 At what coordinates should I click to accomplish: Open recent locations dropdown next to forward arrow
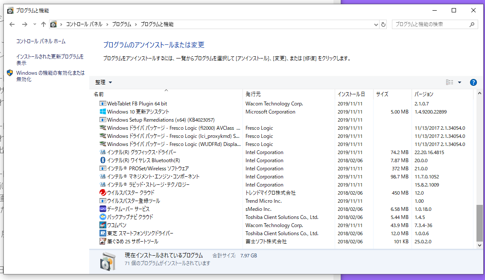[34, 24]
